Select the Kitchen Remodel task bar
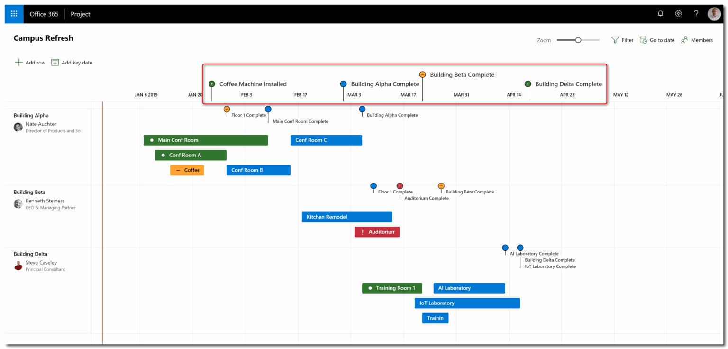 [347, 217]
